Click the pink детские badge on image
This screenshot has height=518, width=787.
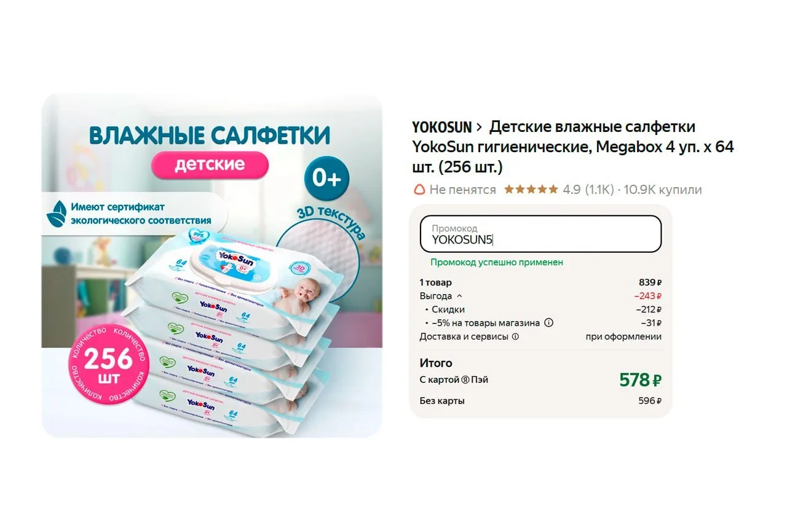pos(210,164)
